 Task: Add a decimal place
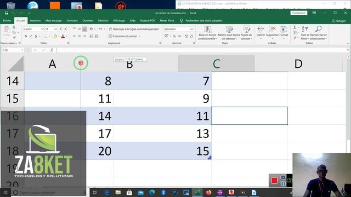pyautogui.click(x=186, y=36)
